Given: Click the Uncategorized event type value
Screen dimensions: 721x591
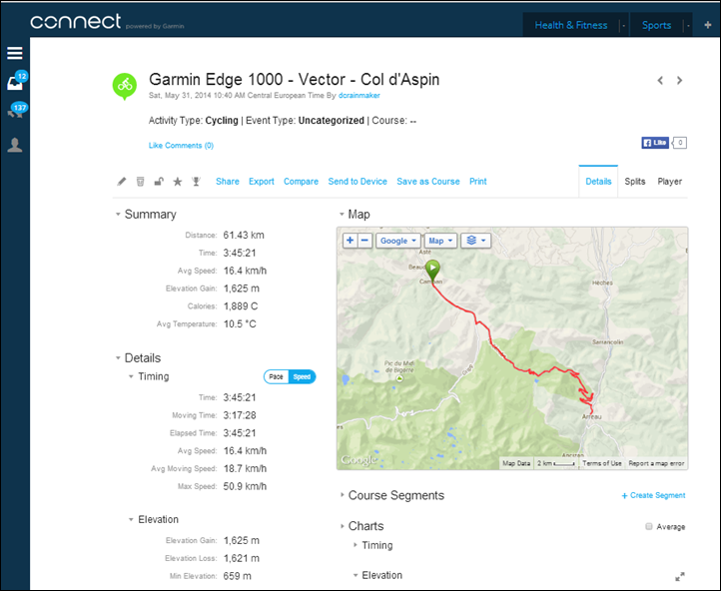Looking at the screenshot, I should pos(332,121).
